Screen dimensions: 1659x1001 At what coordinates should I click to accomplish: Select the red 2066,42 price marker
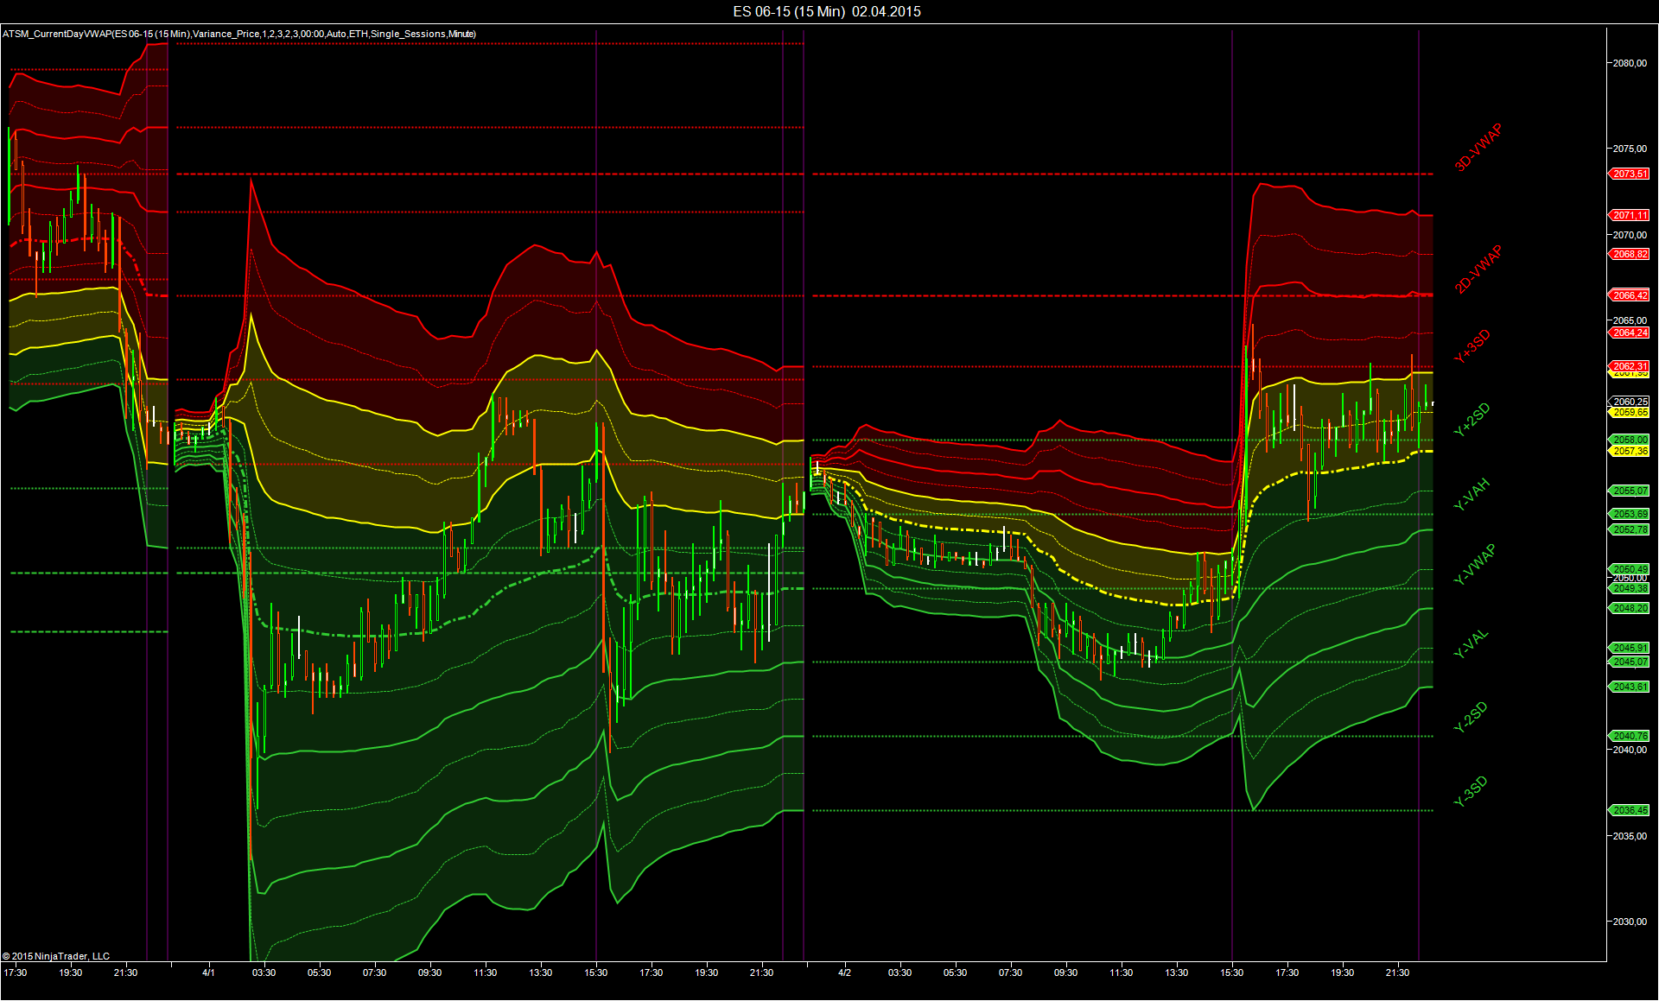click(x=1630, y=295)
